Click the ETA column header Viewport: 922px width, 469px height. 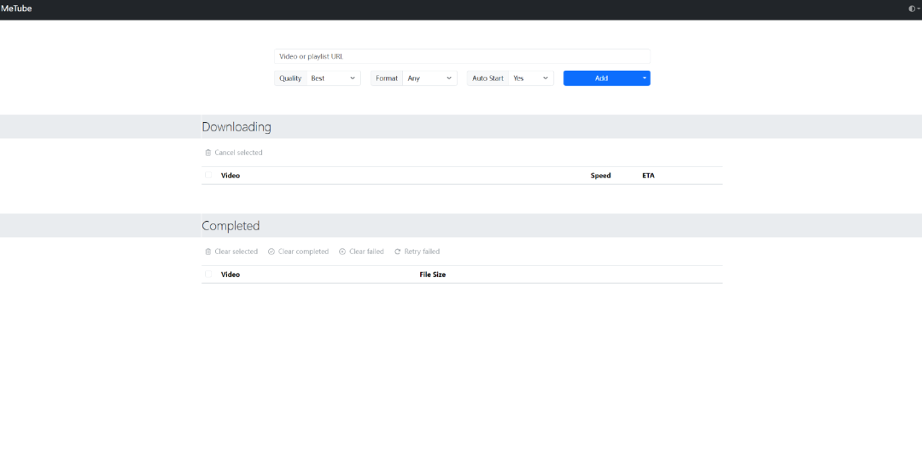(648, 176)
